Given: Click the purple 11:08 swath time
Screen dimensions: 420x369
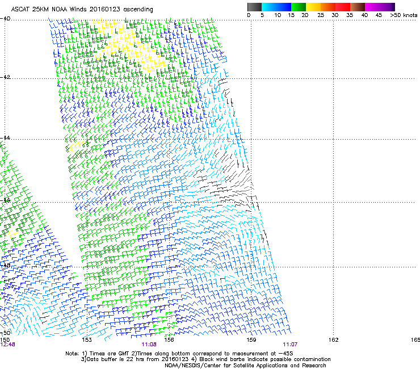Looking at the screenshot, I should coord(149,345).
